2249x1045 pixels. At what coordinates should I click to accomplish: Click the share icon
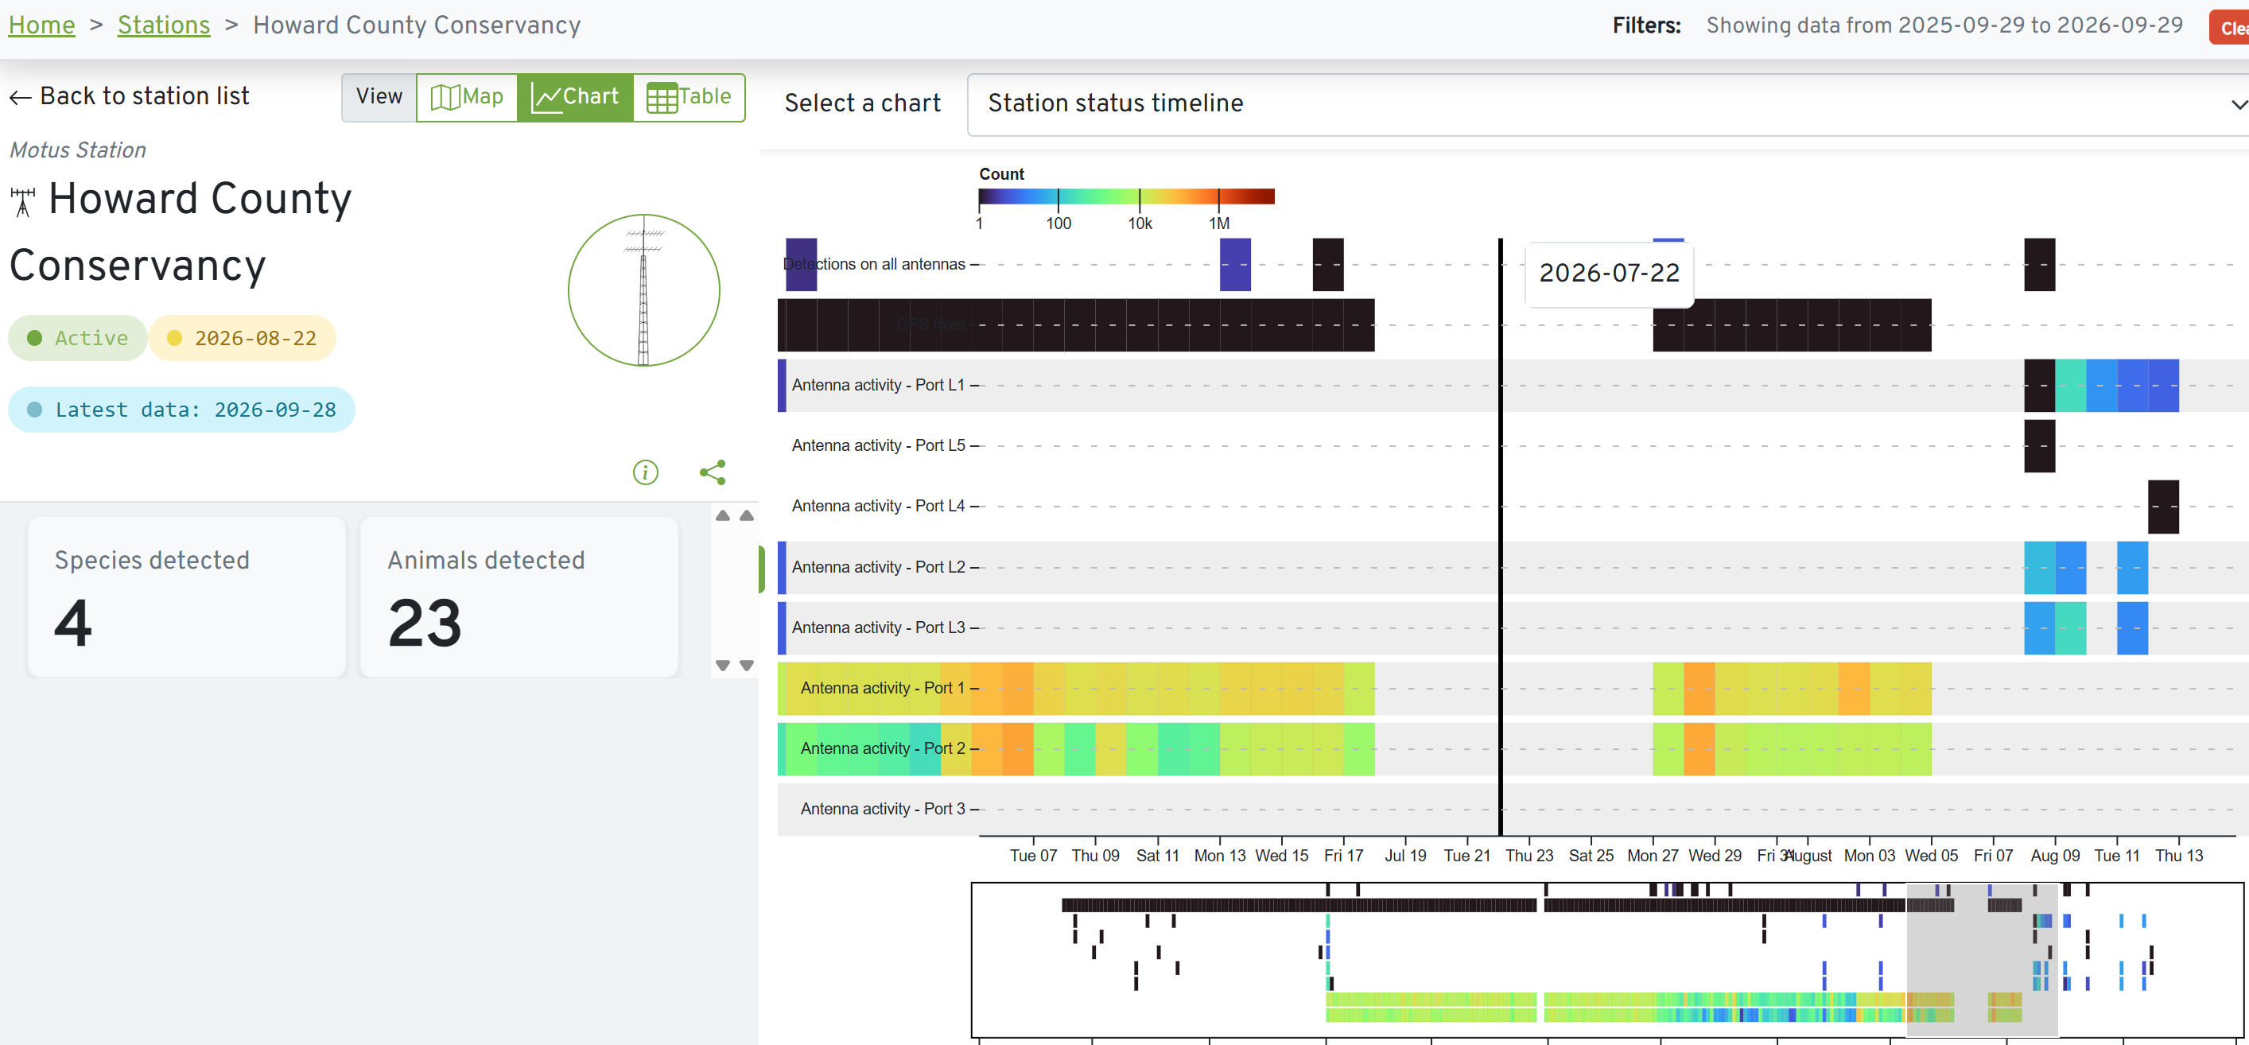pos(713,472)
